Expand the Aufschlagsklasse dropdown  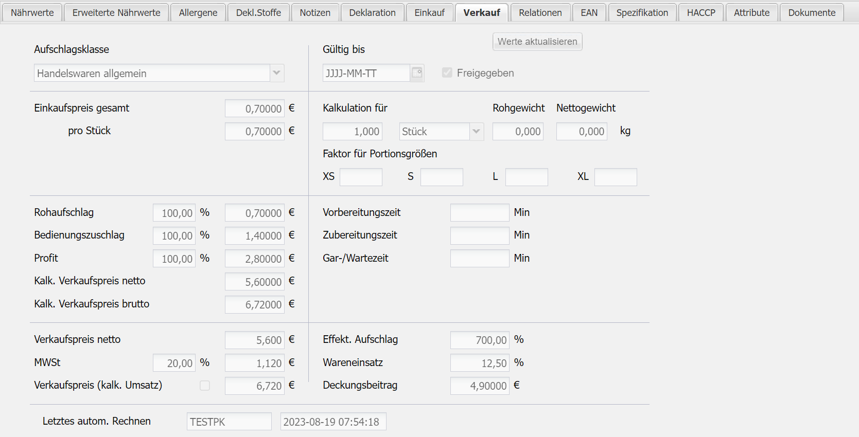(x=277, y=73)
